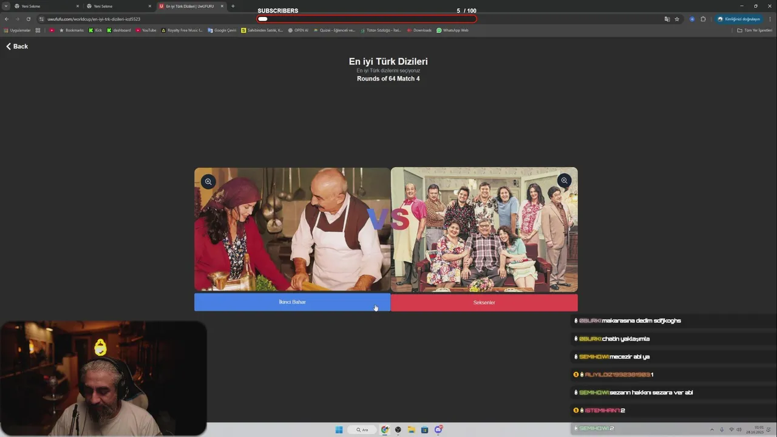The height and width of the screenshot is (437, 777).
Task: Open the tab groups grid icon
Action: (38, 30)
